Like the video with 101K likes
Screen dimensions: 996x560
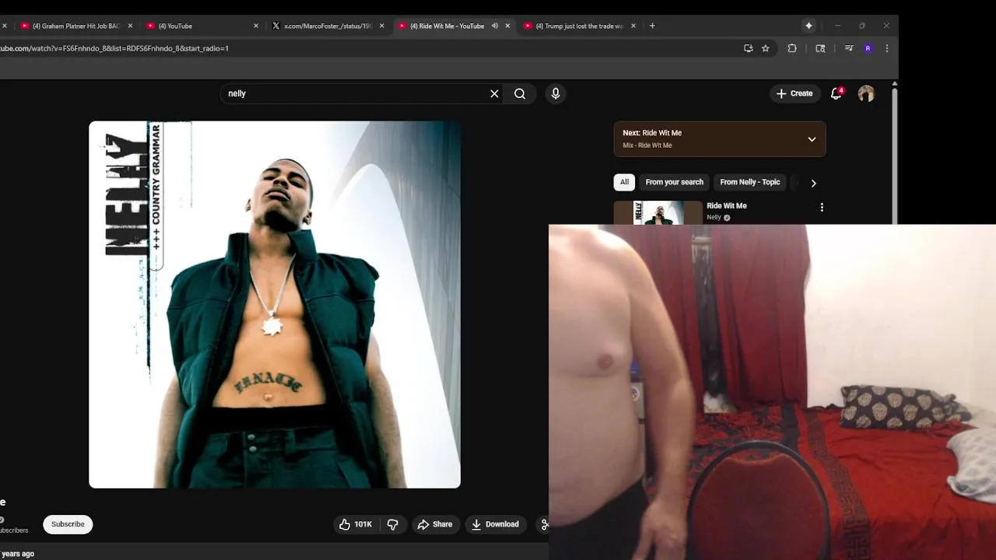click(x=356, y=524)
